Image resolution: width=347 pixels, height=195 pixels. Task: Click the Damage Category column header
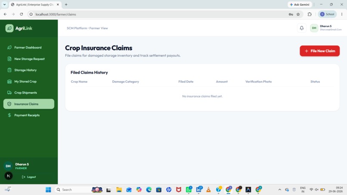click(125, 81)
